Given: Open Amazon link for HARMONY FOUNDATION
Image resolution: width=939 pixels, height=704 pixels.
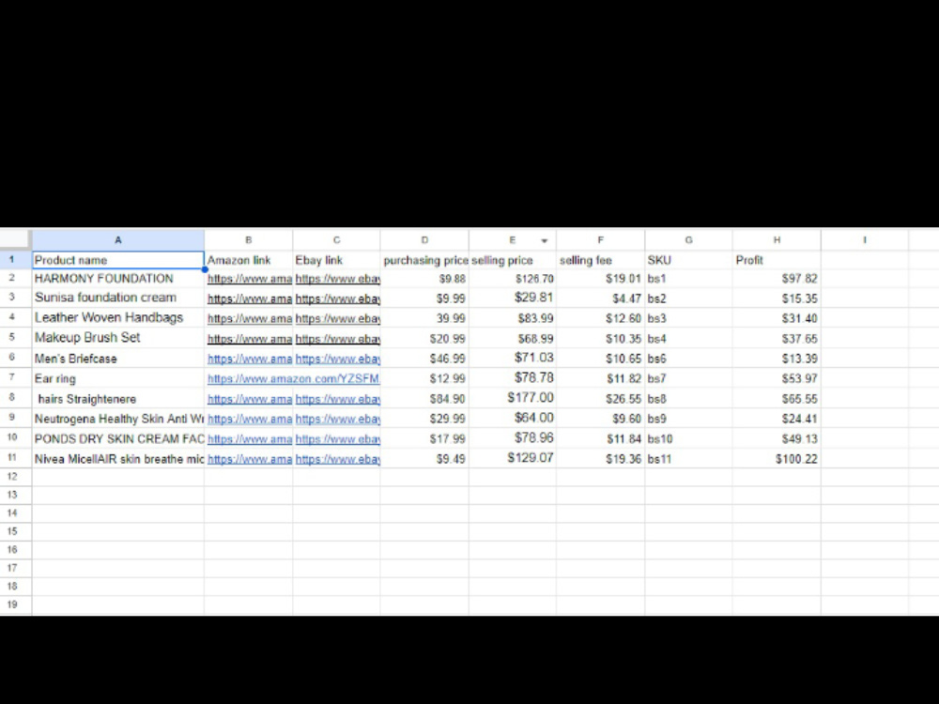Looking at the screenshot, I should point(249,279).
